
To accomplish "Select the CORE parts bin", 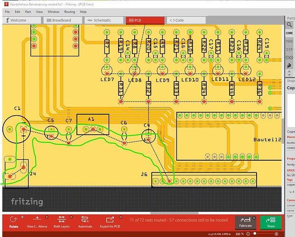I will (289, 33).
